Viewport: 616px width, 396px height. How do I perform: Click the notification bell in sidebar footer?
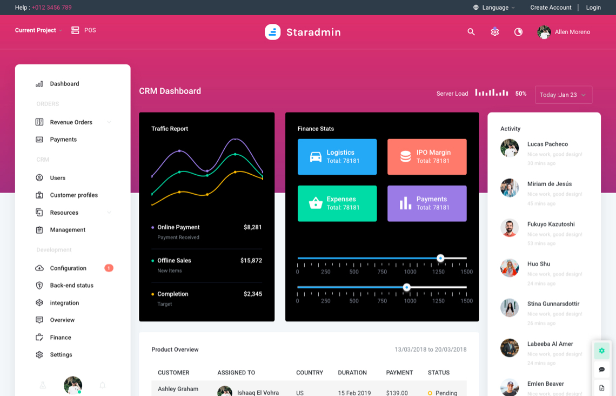tap(102, 385)
